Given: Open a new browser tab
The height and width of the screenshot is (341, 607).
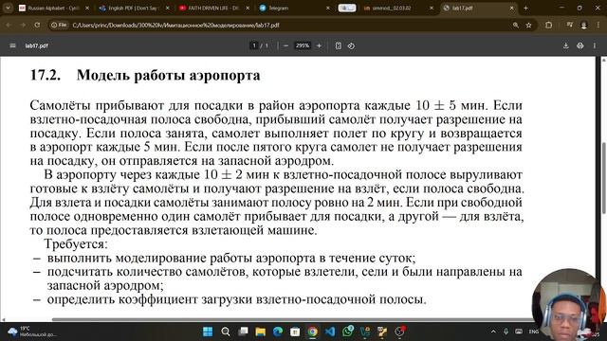Looking at the screenshot, I should (x=525, y=9).
